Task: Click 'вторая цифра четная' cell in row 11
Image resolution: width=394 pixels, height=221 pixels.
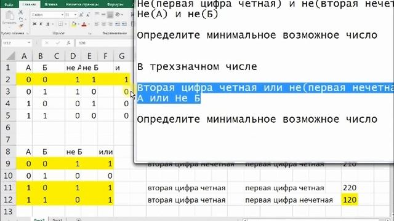Action: tap(187, 188)
